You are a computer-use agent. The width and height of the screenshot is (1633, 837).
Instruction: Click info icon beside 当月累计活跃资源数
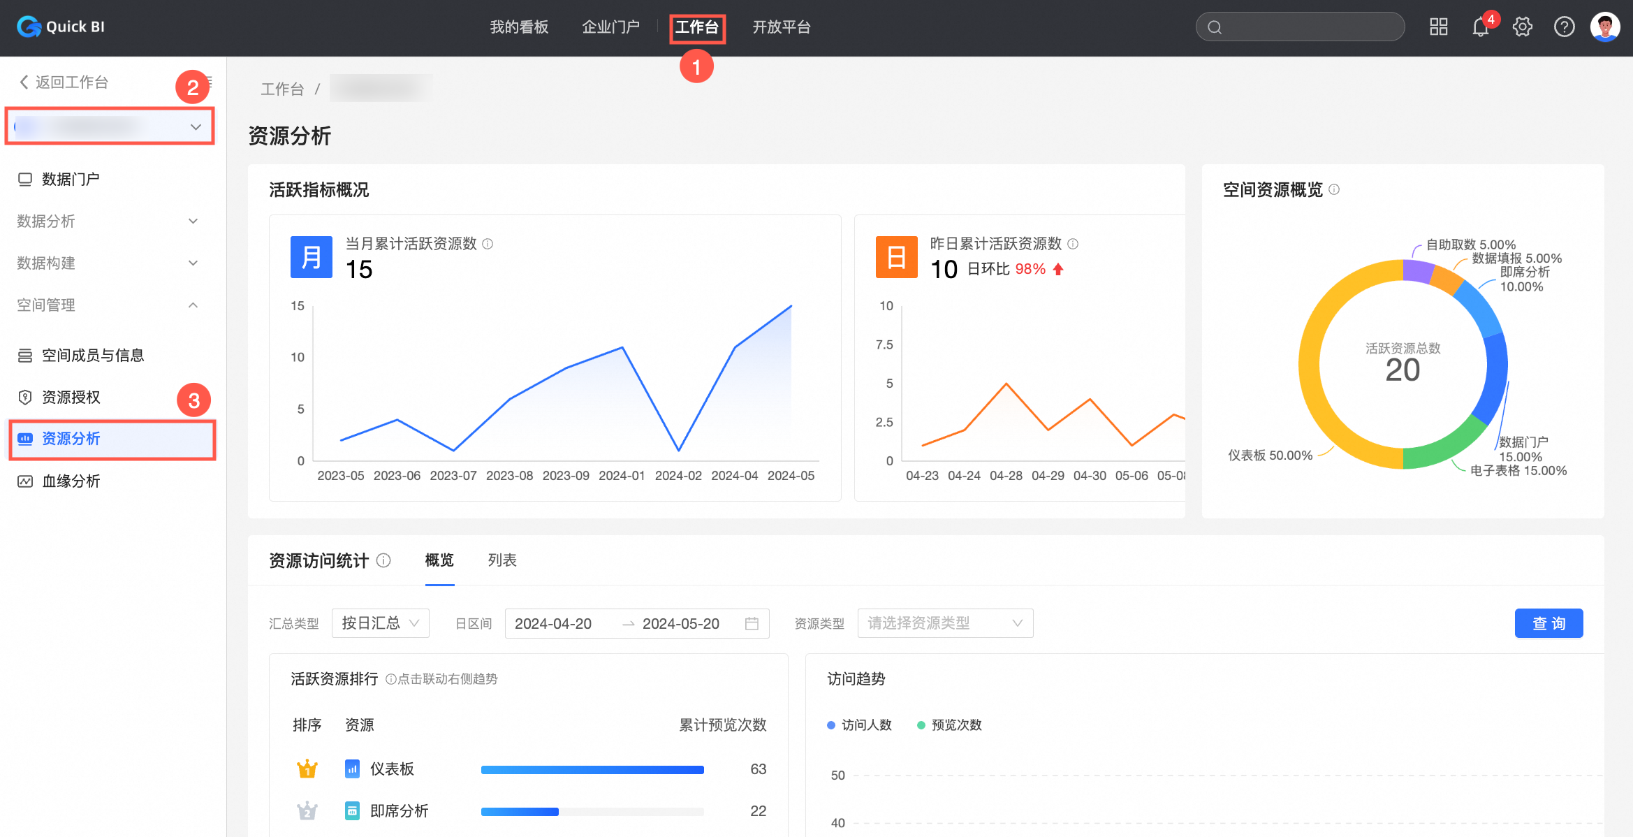488,244
